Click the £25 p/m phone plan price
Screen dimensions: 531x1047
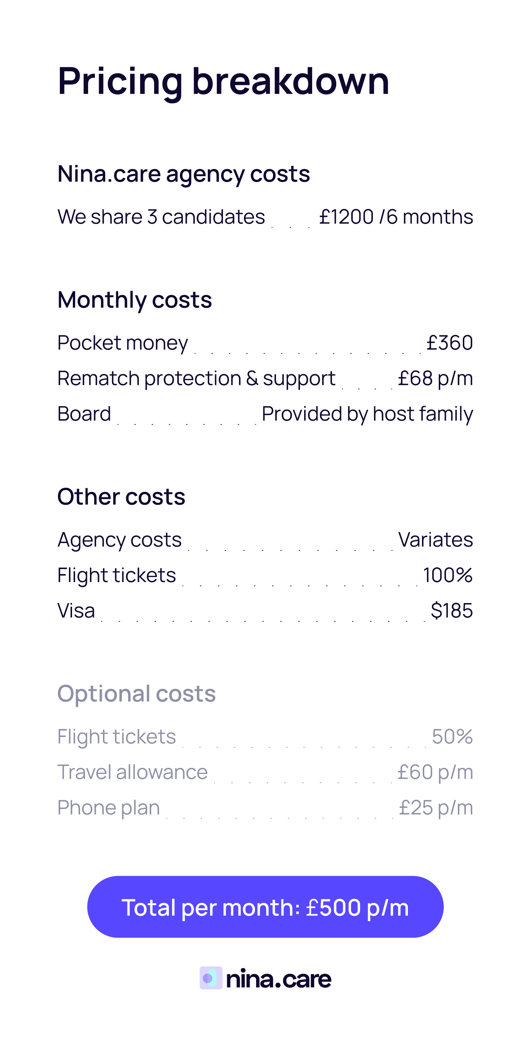436,807
